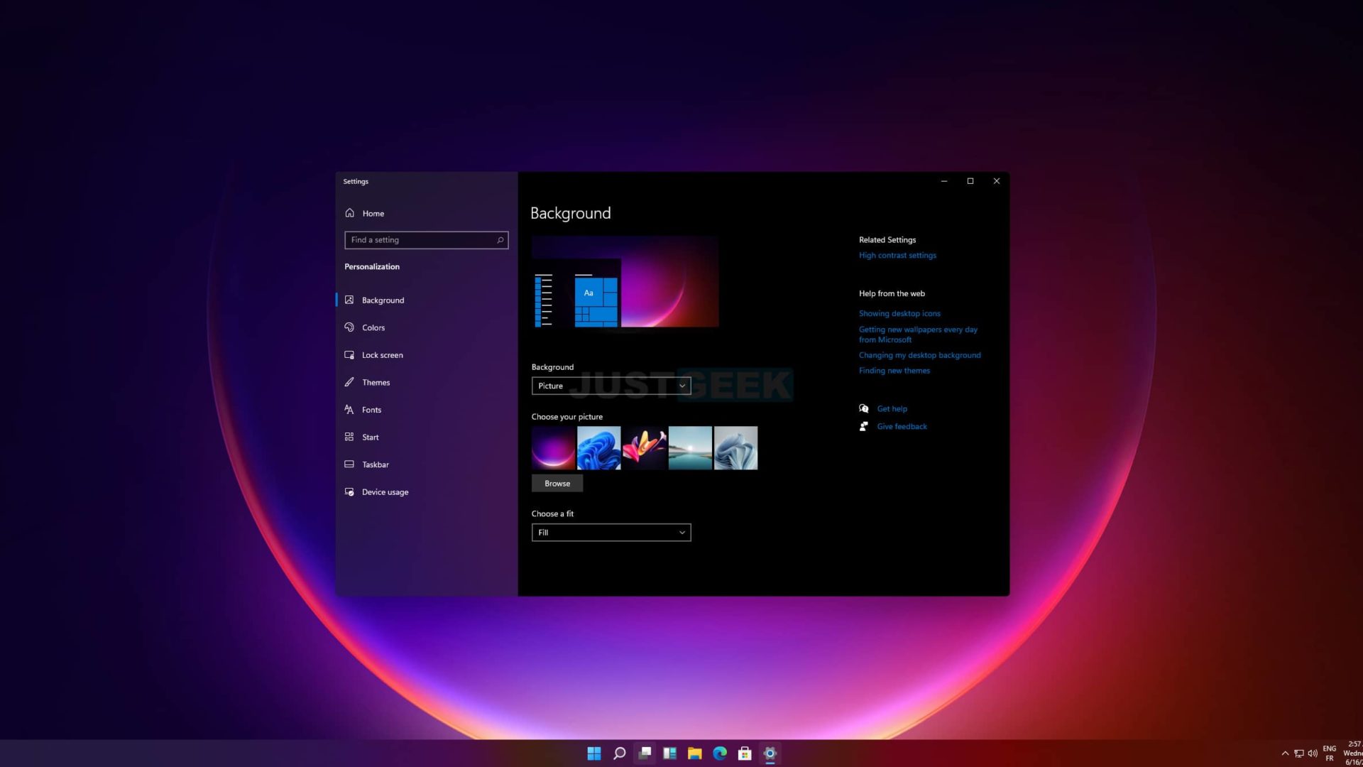
Task: Select the mountain lake thumbnail wallpaper
Action: 691,447
